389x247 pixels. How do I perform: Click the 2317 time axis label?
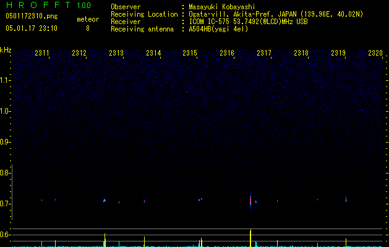coord(264,53)
